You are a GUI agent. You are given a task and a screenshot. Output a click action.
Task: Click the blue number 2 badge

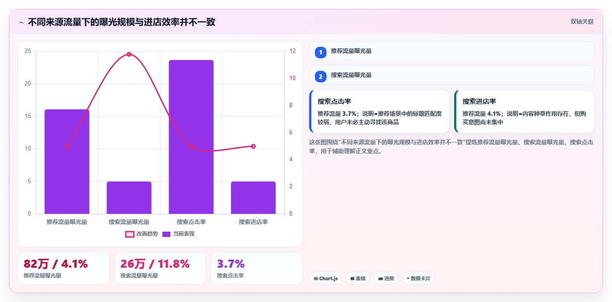[x=320, y=76]
